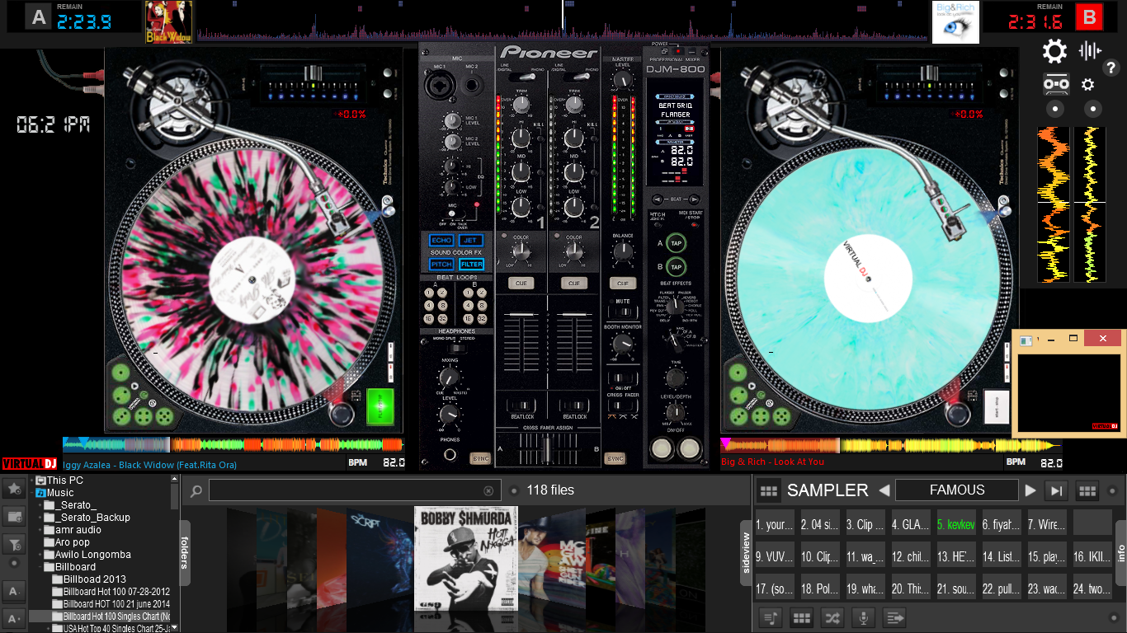Toggle the ECHO sound color effect

click(x=441, y=240)
